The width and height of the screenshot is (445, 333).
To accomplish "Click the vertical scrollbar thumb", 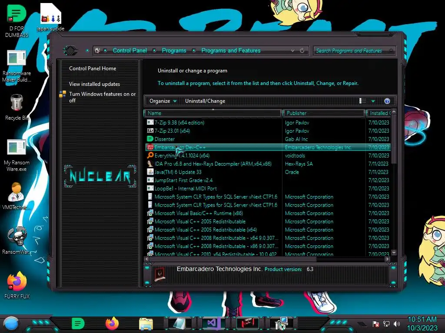I will [394, 139].
